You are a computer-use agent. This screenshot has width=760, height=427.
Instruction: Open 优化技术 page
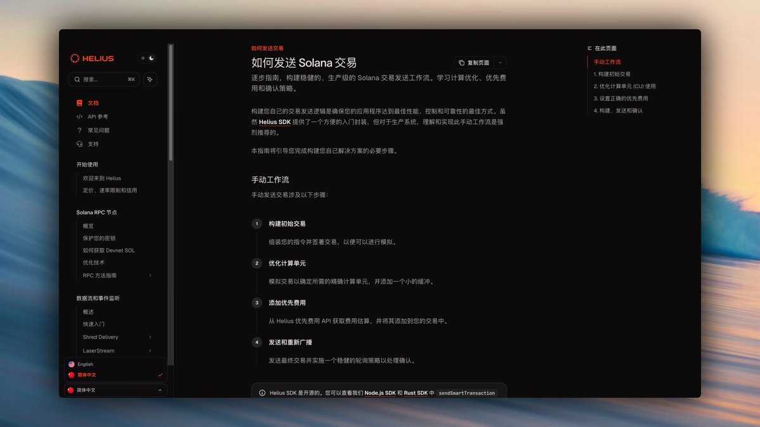coord(94,263)
